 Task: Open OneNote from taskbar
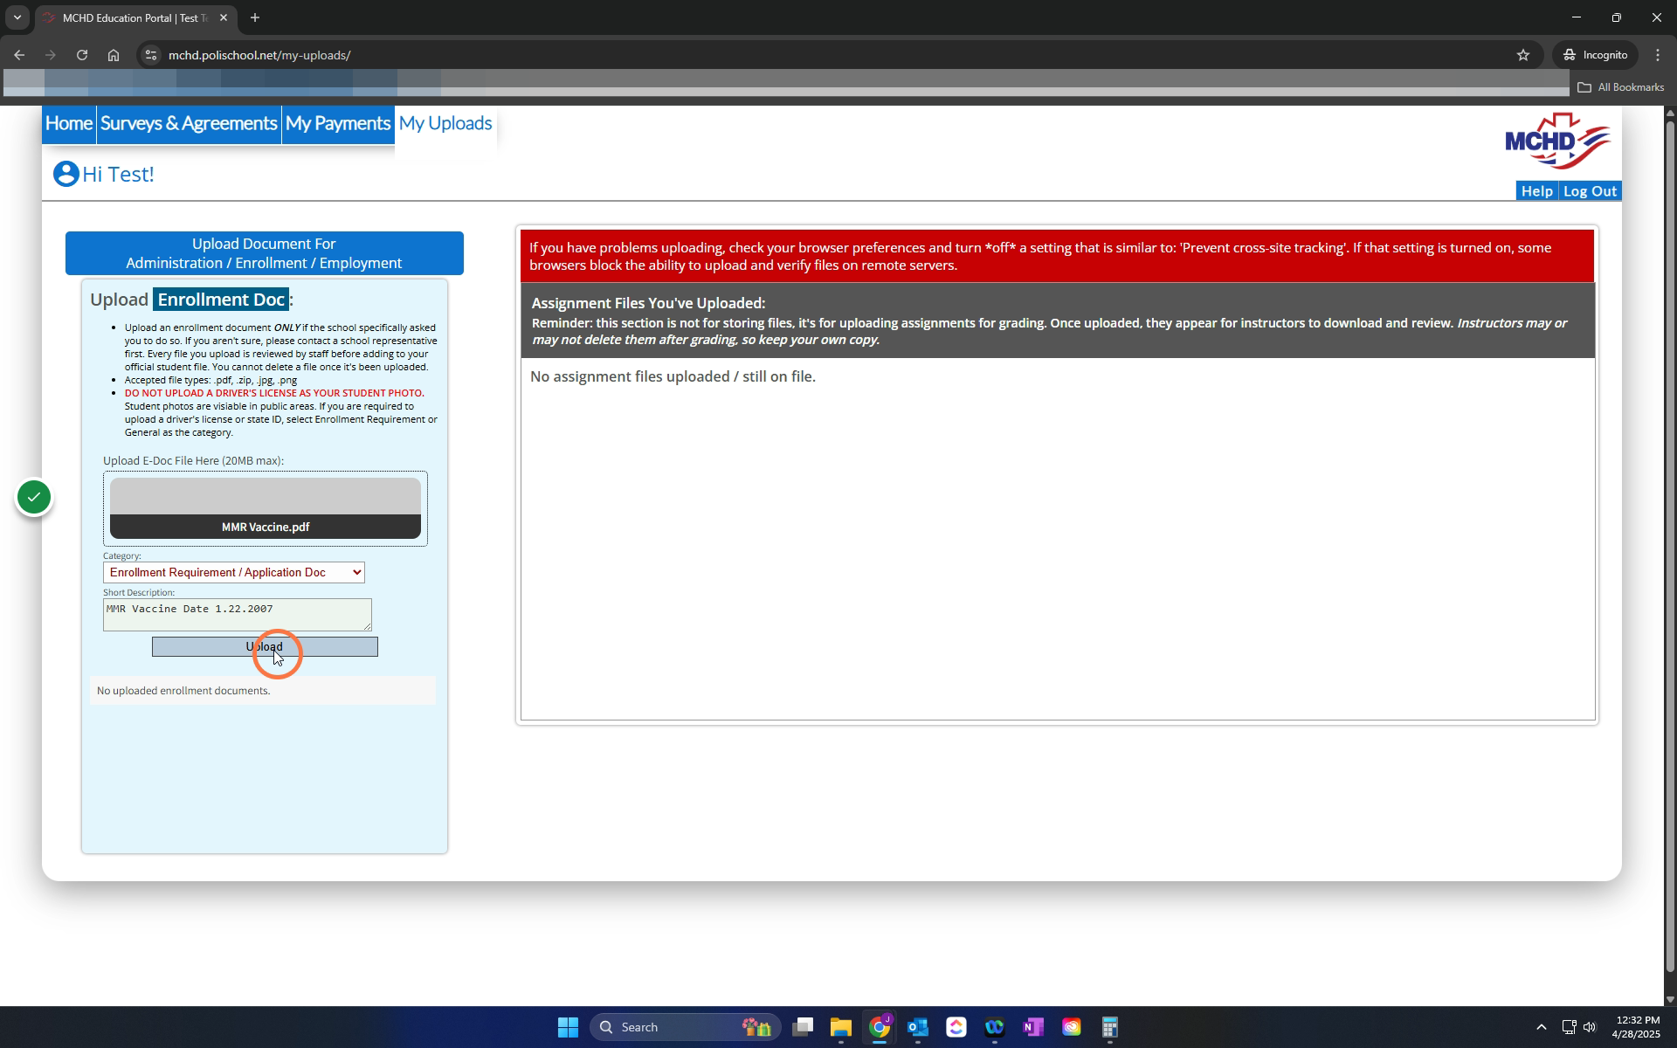pyautogui.click(x=1033, y=1027)
